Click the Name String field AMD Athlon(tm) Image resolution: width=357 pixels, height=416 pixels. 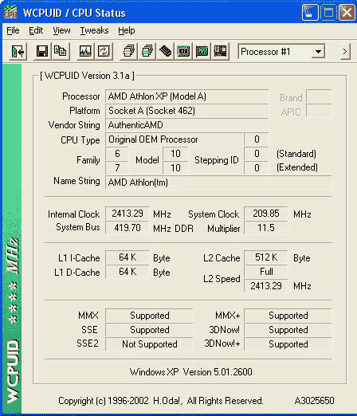coord(218,182)
